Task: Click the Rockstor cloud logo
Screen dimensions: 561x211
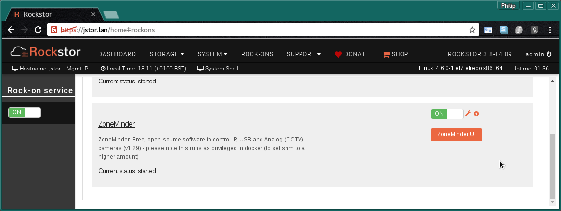Action: pyautogui.click(x=45, y=52)
